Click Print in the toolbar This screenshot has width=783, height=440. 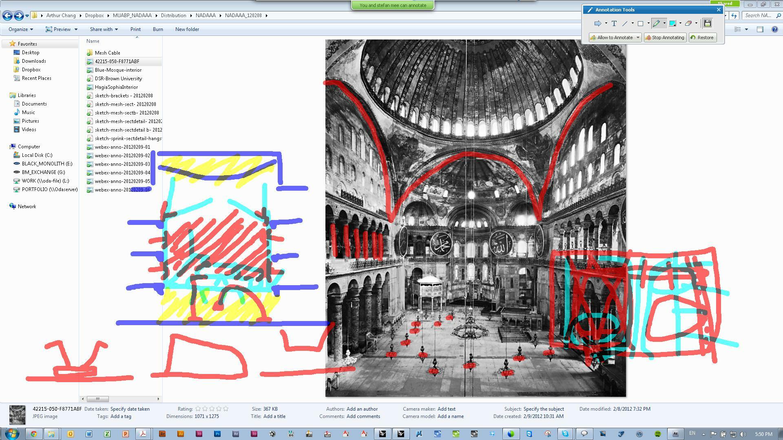135,29
